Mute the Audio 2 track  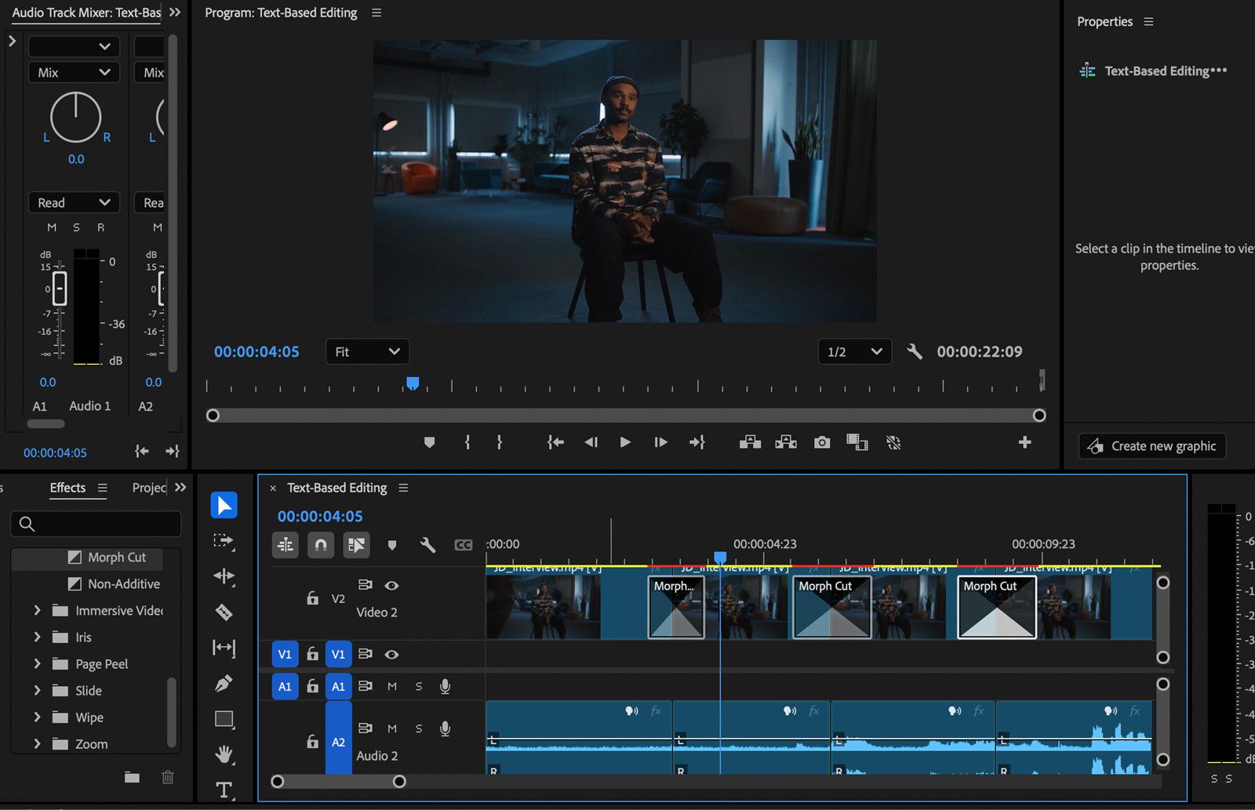(392, 728)
